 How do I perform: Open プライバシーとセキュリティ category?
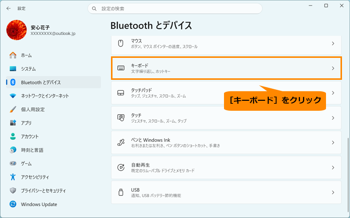coord(53,191)
